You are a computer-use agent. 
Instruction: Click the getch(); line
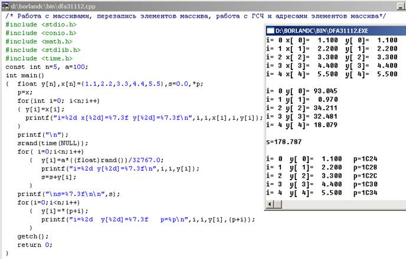click(33, 236)
